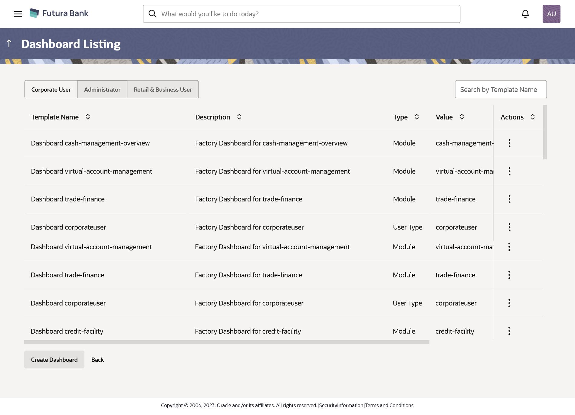Select the Corporate User tab
This screenshot has width=575, height=415.
coord(51,90)
